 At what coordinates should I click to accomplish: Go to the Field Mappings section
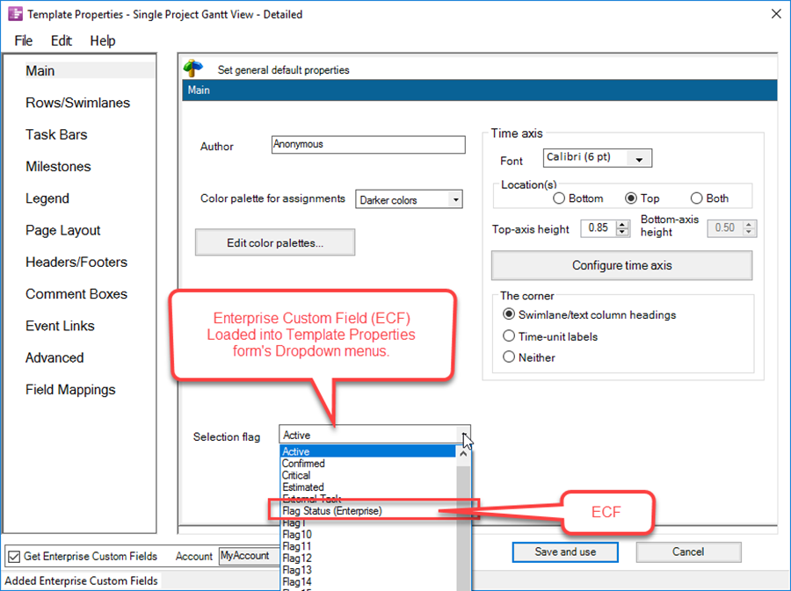70,390
